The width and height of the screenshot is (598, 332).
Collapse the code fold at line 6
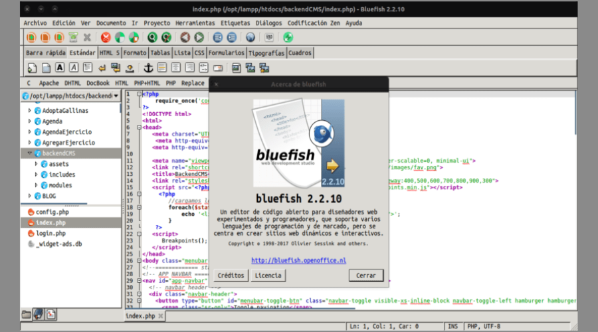pos(140,127)
